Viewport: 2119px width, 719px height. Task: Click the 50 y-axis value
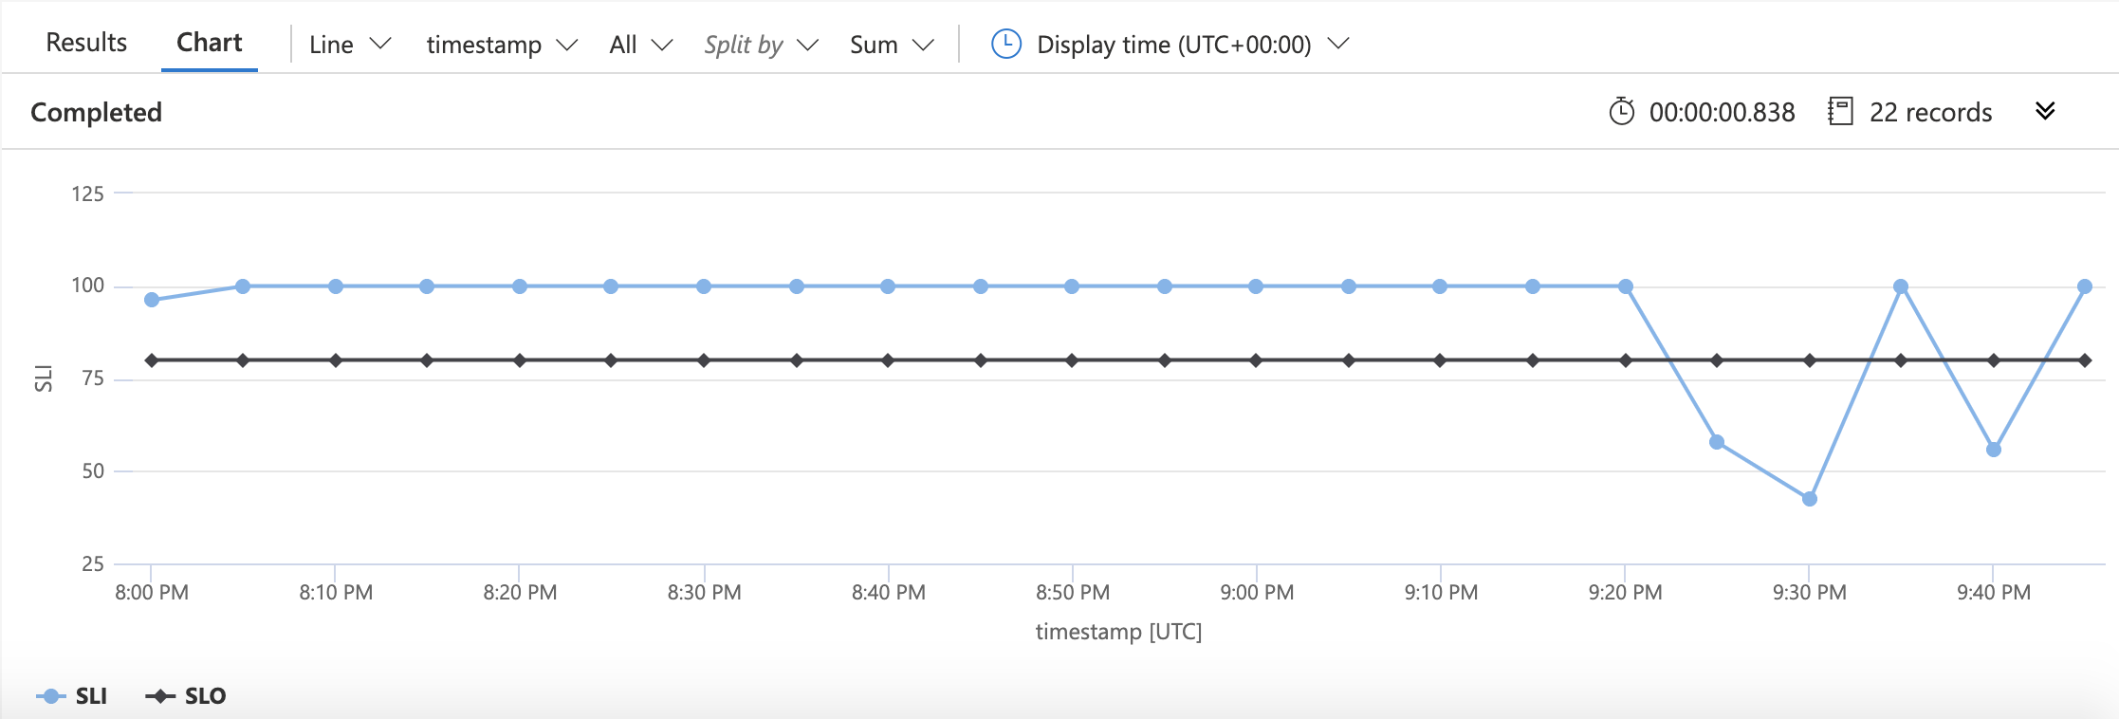[x=93, y=471]
